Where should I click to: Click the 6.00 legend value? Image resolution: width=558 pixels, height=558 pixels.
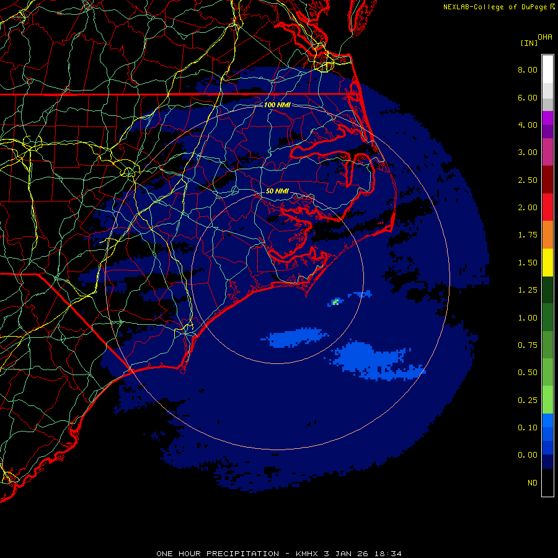pyautogui.click(x=528, y=97)
